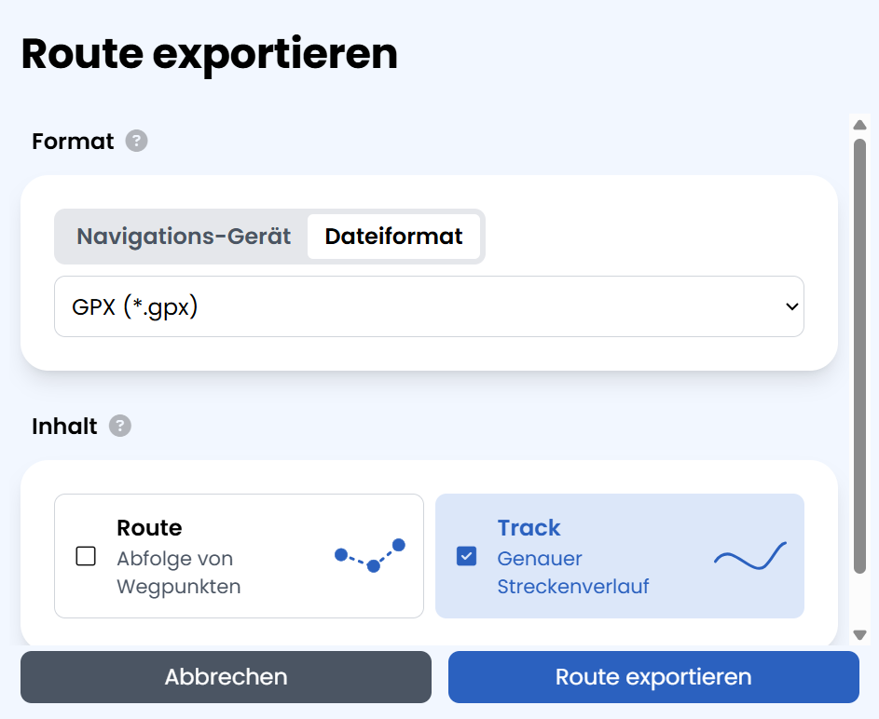Screen dimensions: 879x719
Task: Select the Dateiformat tab
Action: [x=393, y=237]
